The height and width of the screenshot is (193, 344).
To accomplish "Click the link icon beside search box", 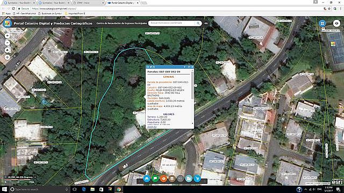I will pos(206,23).
